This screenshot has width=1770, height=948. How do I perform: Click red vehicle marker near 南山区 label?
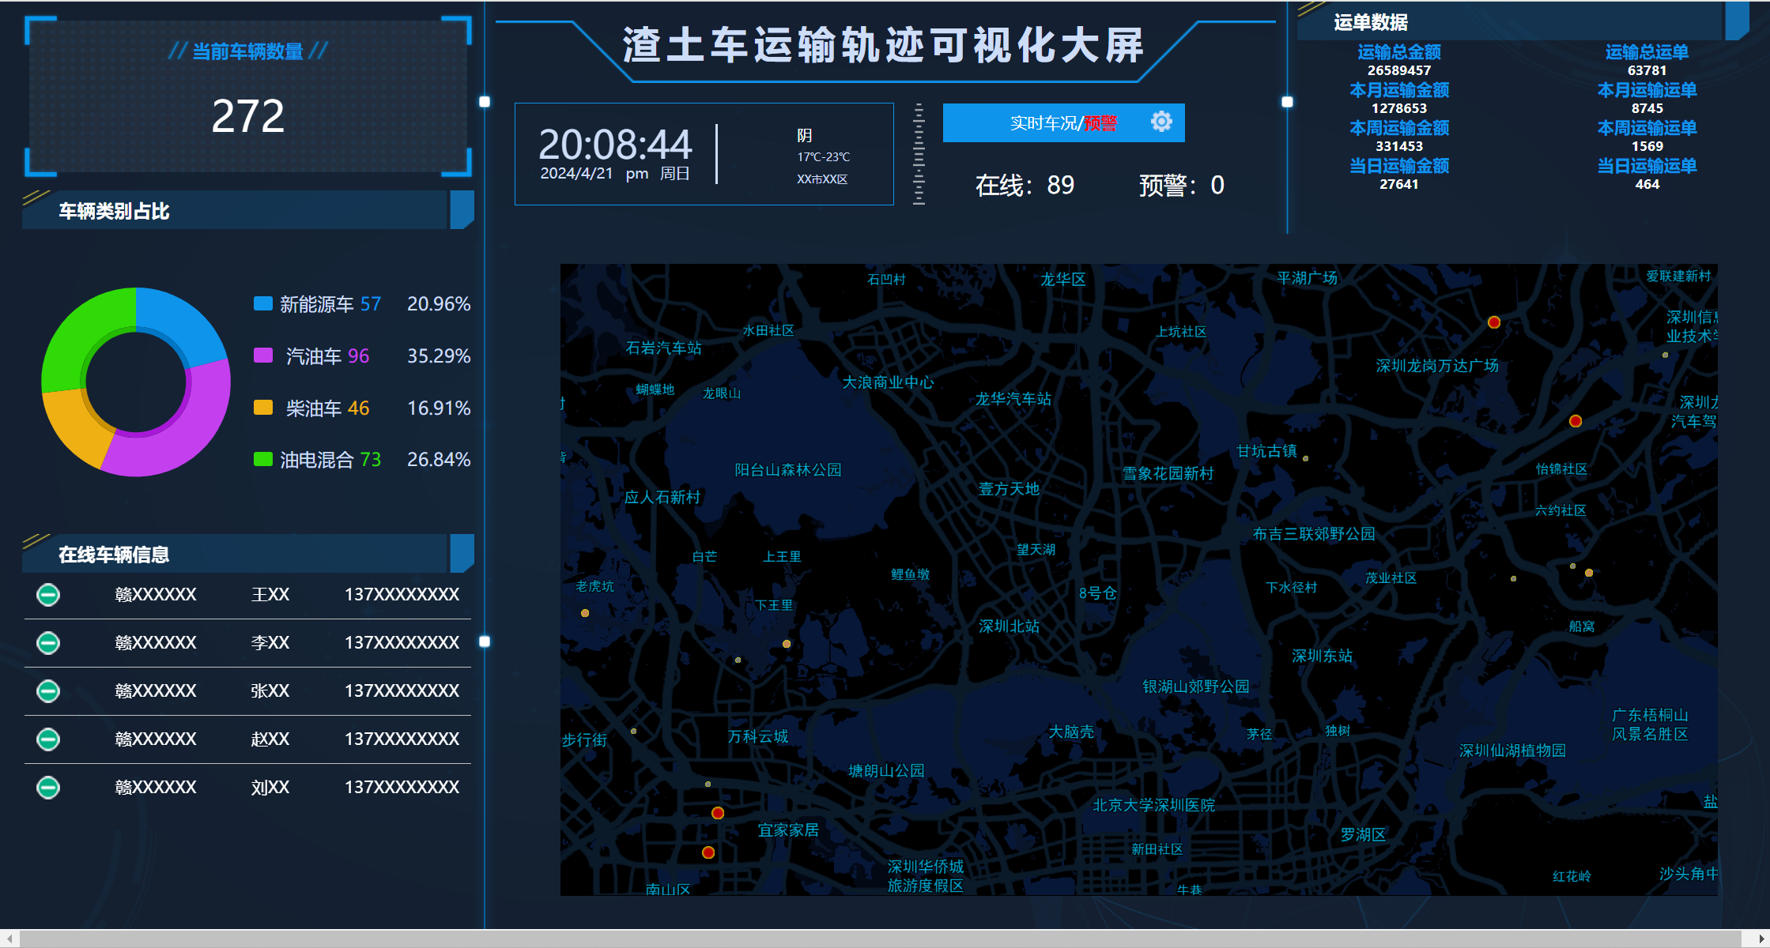(x=708, y=852)
